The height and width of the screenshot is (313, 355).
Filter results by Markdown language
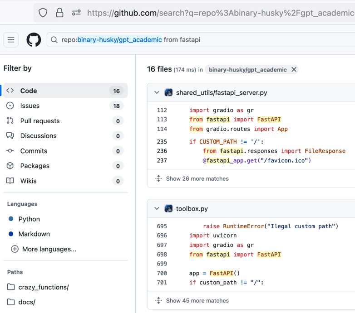click(34, 234)
